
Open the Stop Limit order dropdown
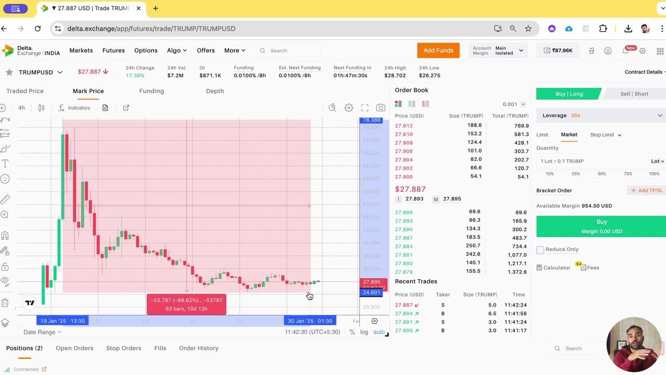click(x=606, y=135)
